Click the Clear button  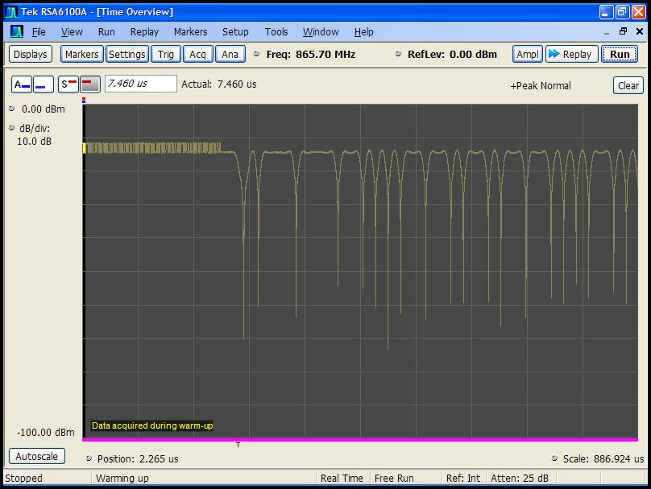click(628, 85)
